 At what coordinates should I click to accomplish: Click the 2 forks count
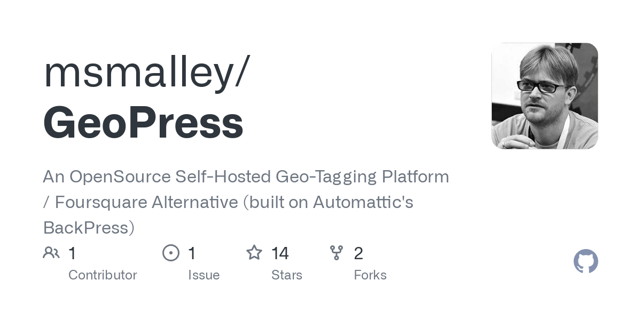coord(358,253)
